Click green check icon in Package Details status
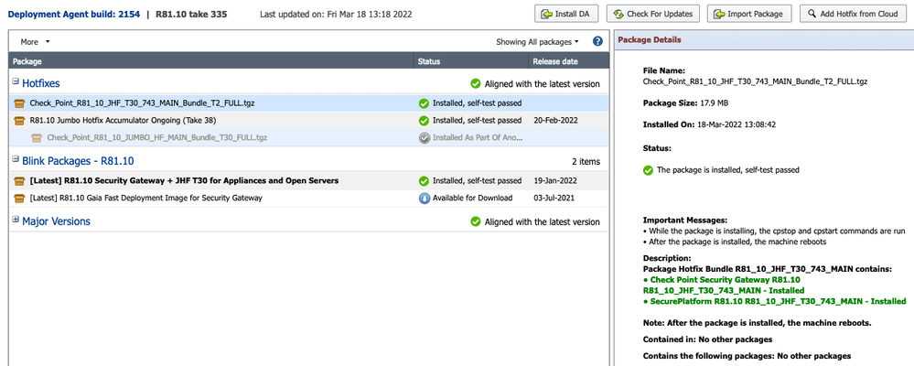Viewport: 914px width, 366px height. pos(648,170)
